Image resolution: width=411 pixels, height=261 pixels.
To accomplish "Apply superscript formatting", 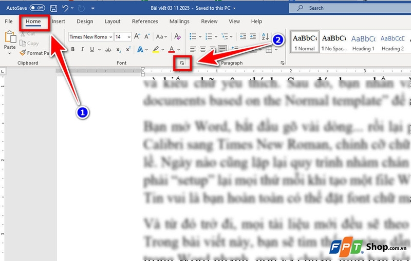I will tap(128, 49).
